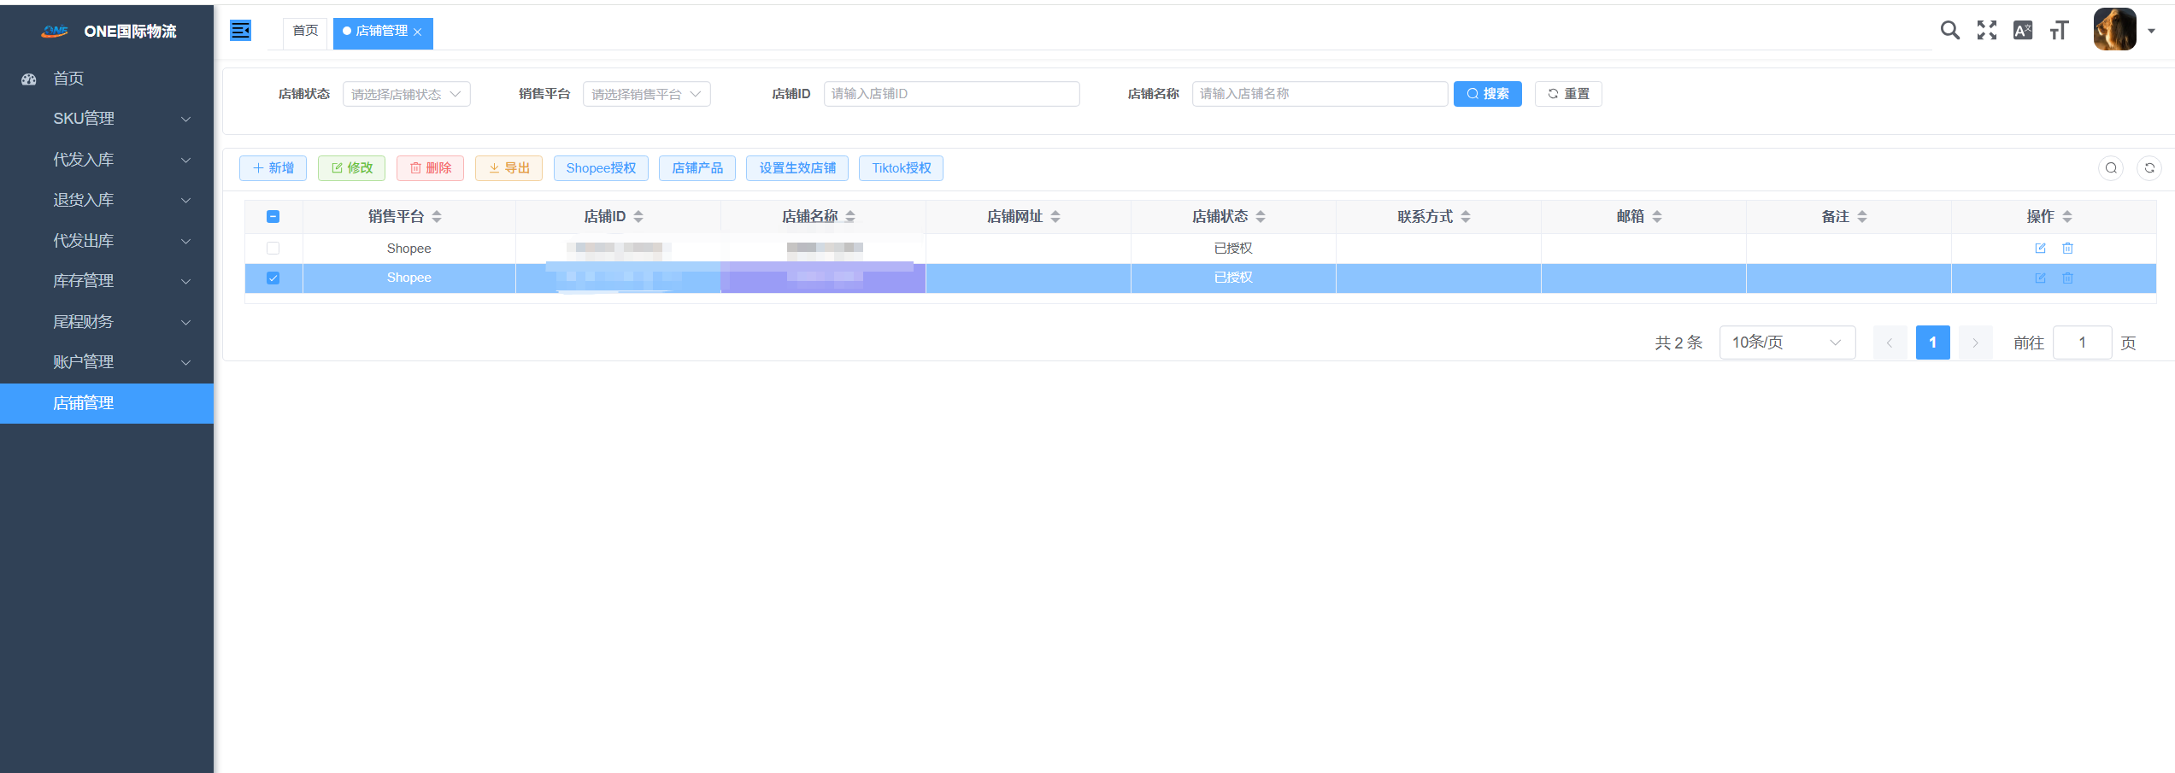Image resolution: width=2175 pixels, height=773 pixels.
Task: Collapse the sidebar with the menu icon
Action: pyautogui.click(x=240, y=30)
